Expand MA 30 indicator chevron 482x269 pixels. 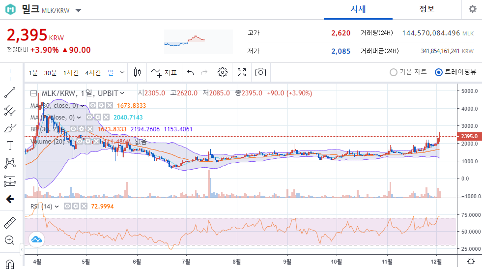(x=83, y=106)
